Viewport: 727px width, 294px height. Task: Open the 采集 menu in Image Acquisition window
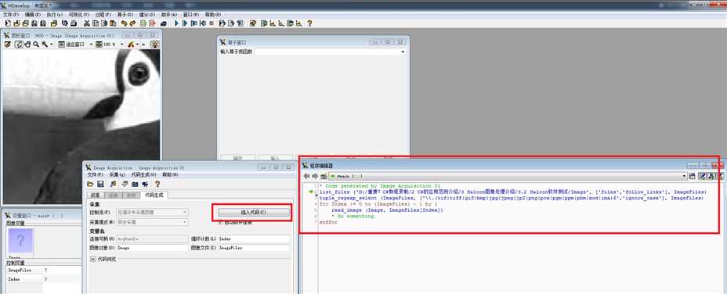click(118, 175)
